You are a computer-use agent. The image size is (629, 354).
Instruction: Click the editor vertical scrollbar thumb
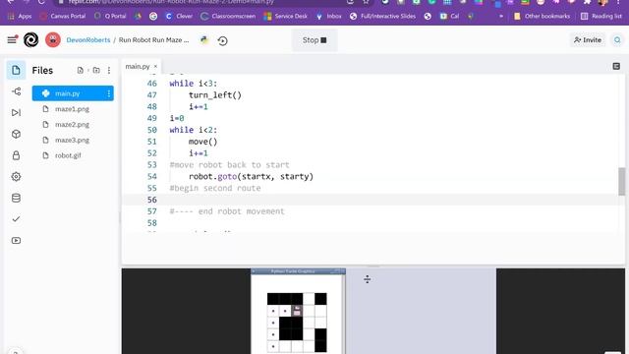(622, 181)
